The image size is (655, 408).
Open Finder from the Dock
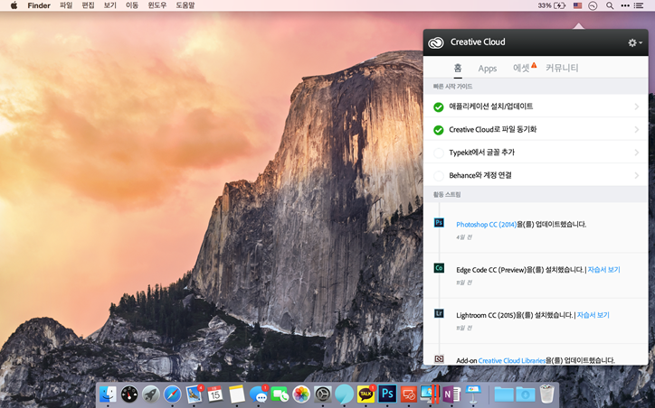point(108,394)
